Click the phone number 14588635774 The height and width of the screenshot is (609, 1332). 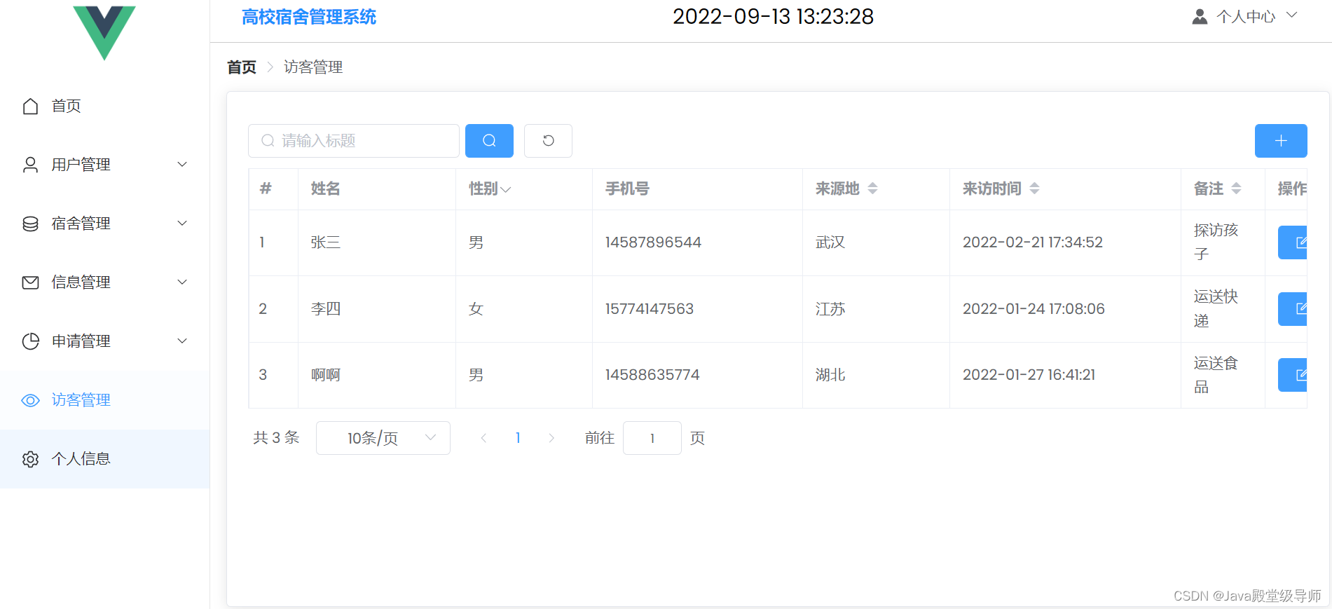[x=652, y=375]
